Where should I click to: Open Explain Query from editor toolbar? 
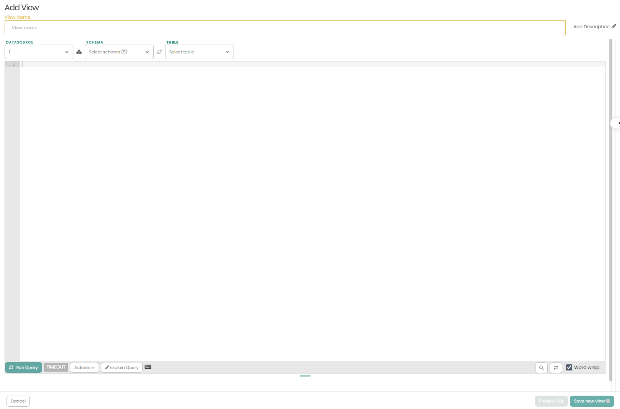pos(122,367)
